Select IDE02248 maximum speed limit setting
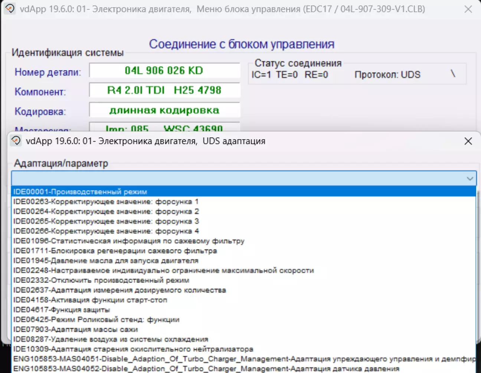The width and height of the screenshot is (481, 373). [163, 270]
